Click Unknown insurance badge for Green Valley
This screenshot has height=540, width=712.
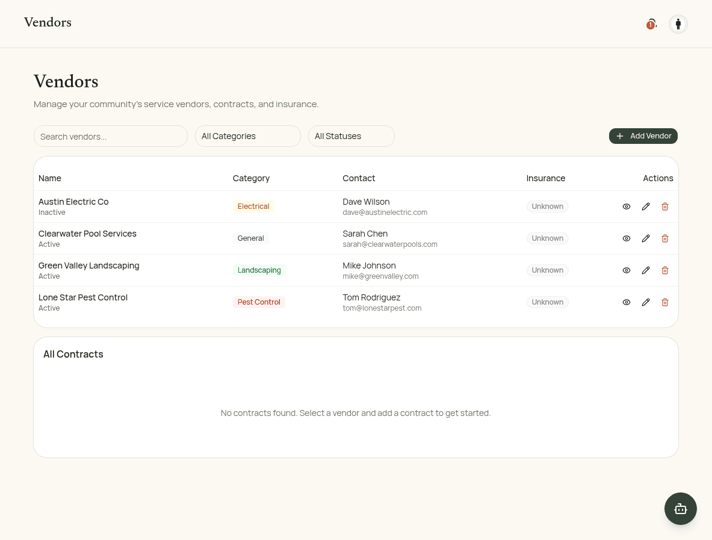click(548, 270)
